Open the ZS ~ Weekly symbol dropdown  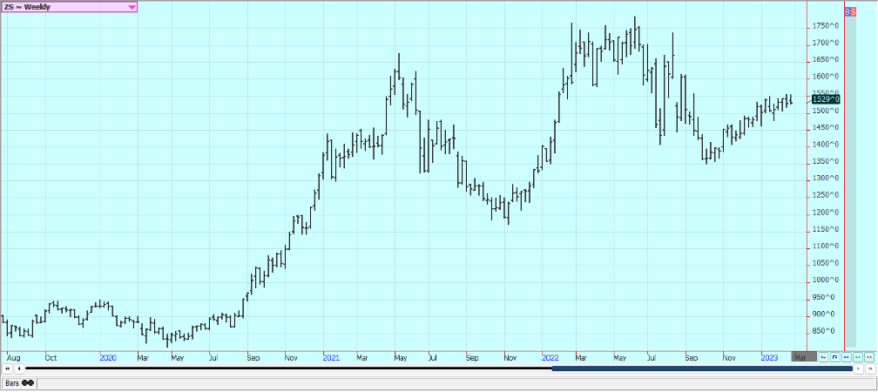tap(69, 7)
